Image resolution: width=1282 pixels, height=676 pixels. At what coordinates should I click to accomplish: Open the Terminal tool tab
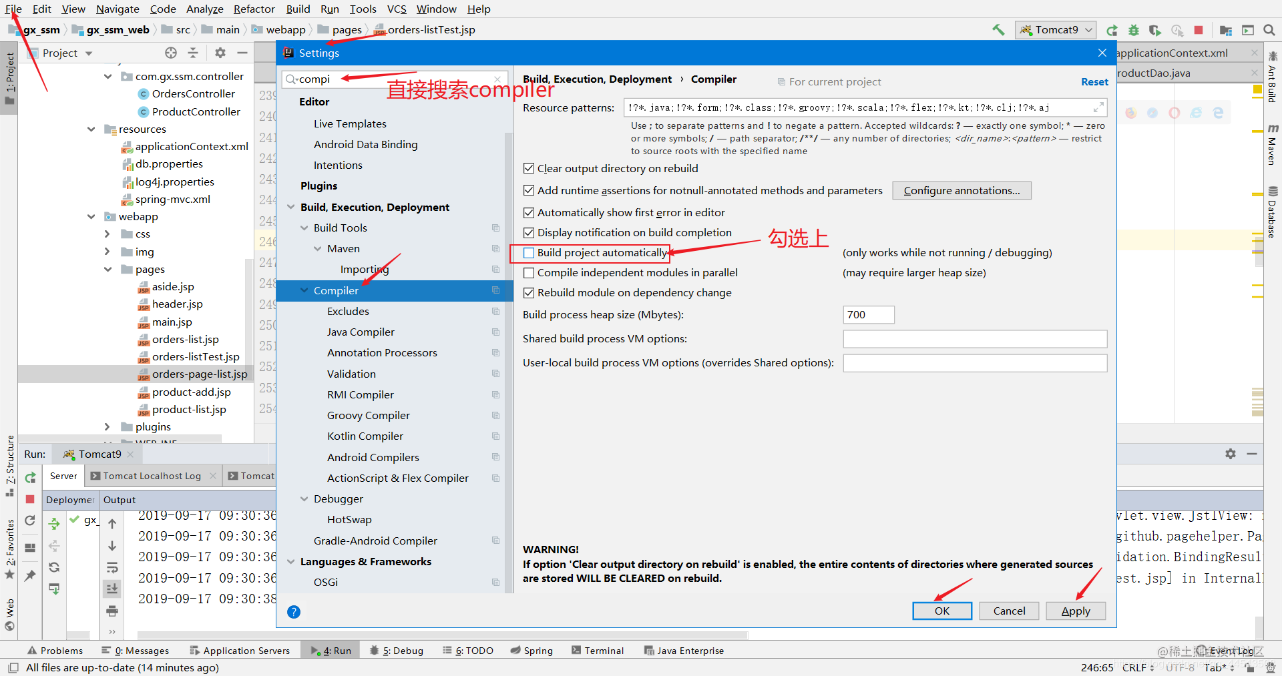[598, 651]
